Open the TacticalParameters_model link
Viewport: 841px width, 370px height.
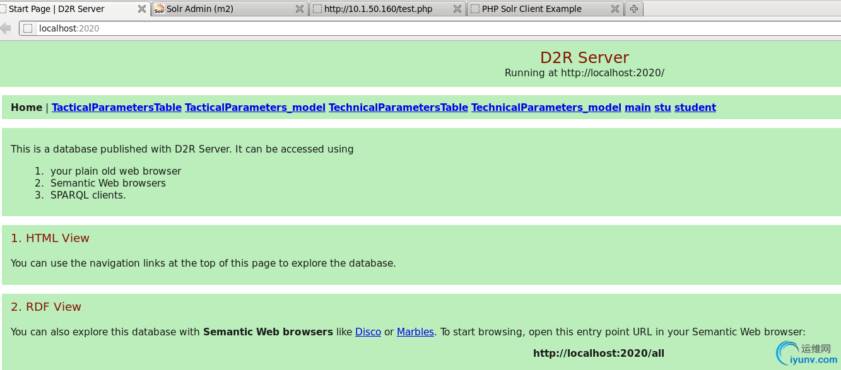point(255,108)
